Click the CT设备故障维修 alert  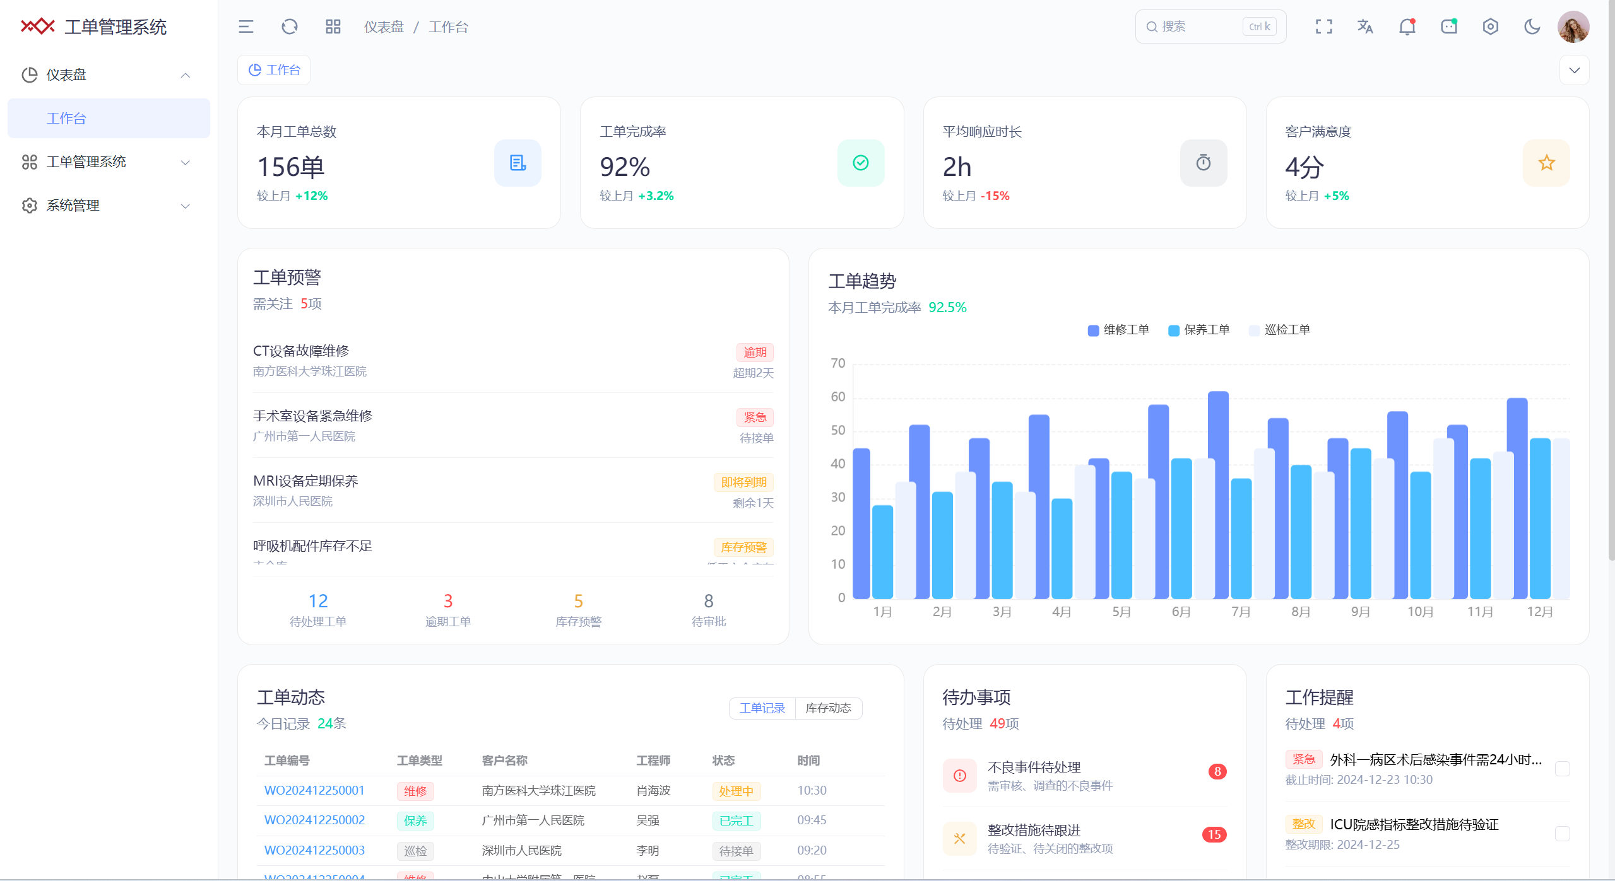[x=513, y=360]
